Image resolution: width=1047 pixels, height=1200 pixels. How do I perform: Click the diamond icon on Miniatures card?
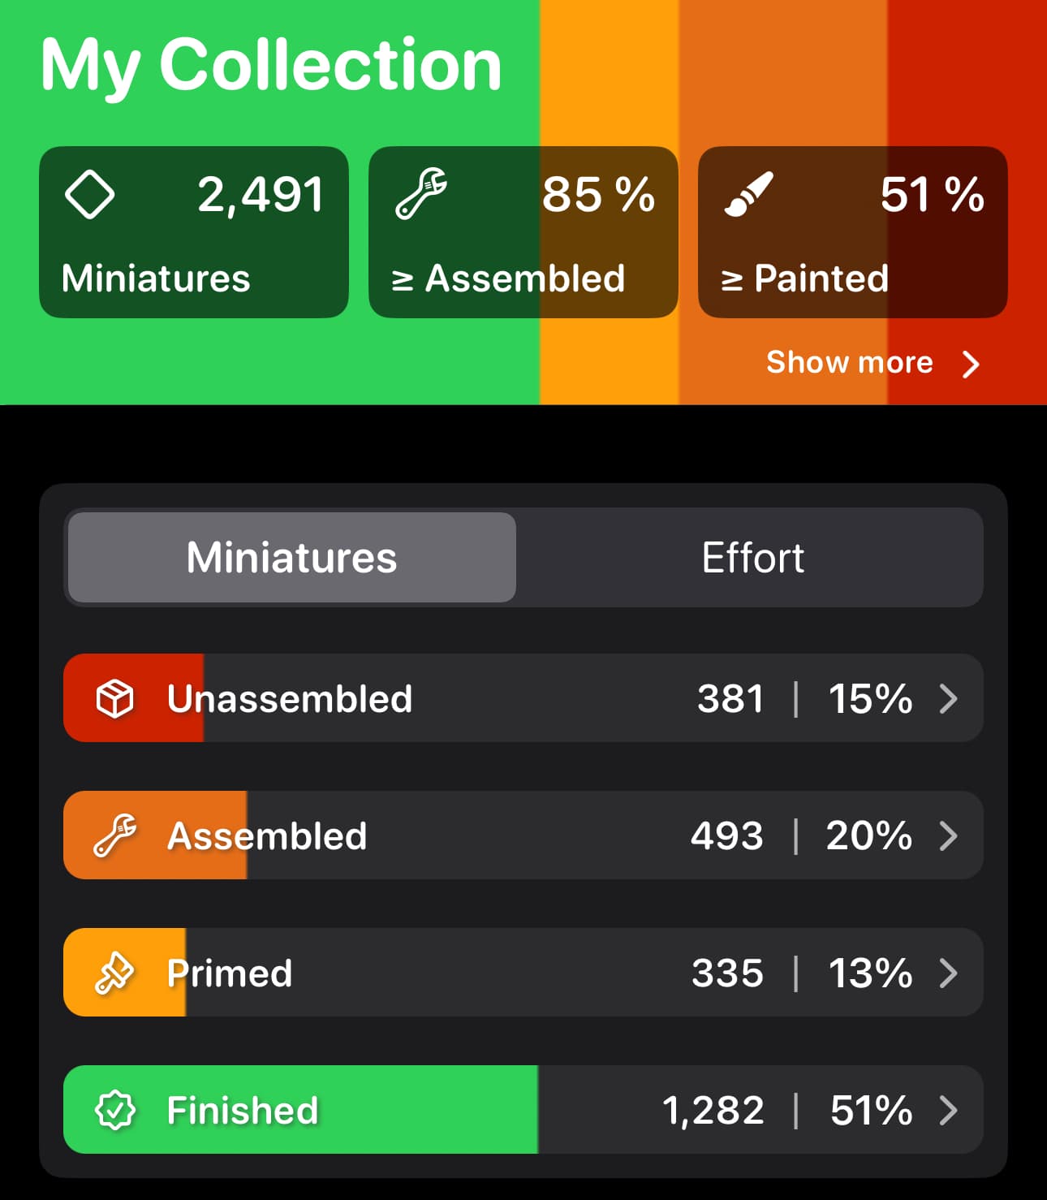click(89, 195)
